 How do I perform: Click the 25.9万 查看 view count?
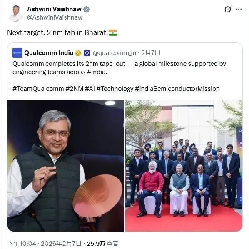102,244
